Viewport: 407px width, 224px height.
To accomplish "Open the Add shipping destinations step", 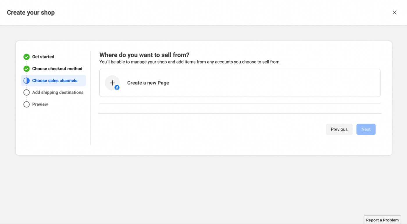I will (x=58, y=92).
